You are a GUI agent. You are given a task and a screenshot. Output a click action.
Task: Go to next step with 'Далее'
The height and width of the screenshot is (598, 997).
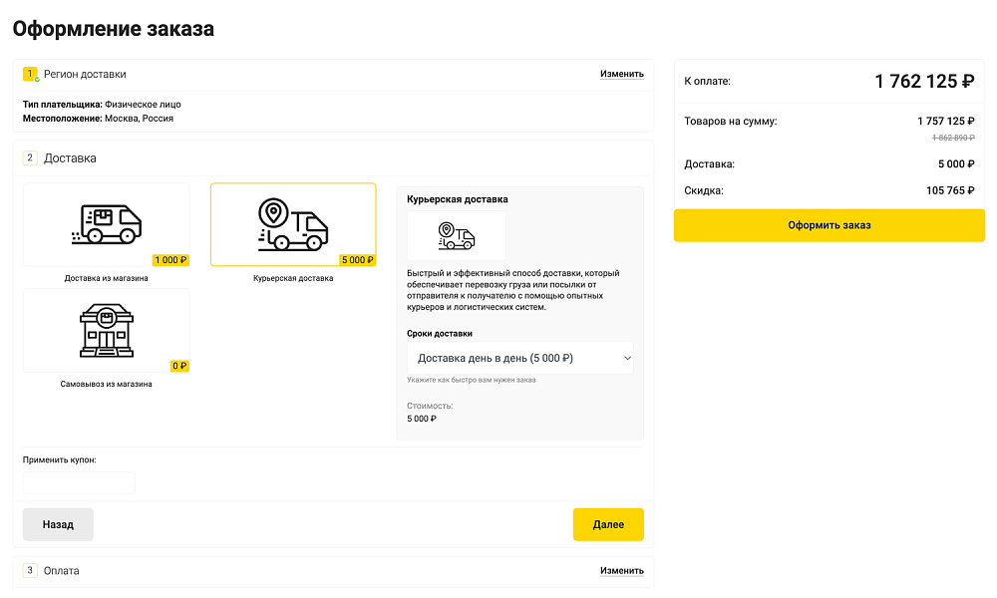click(608, 524)
